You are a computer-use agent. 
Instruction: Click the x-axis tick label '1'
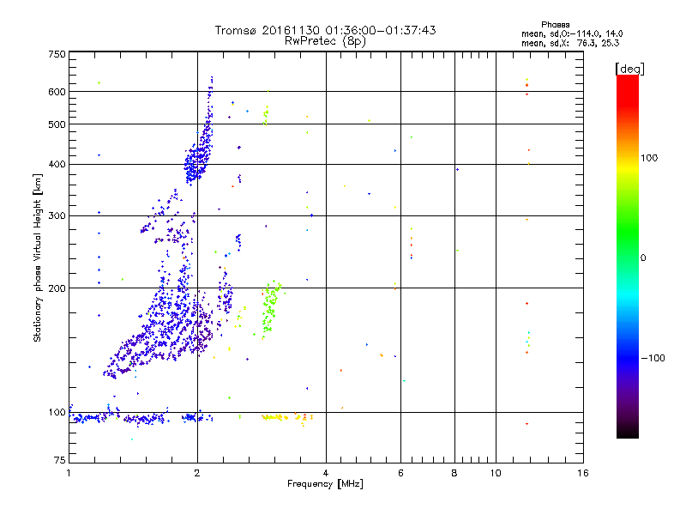(69, 473)
